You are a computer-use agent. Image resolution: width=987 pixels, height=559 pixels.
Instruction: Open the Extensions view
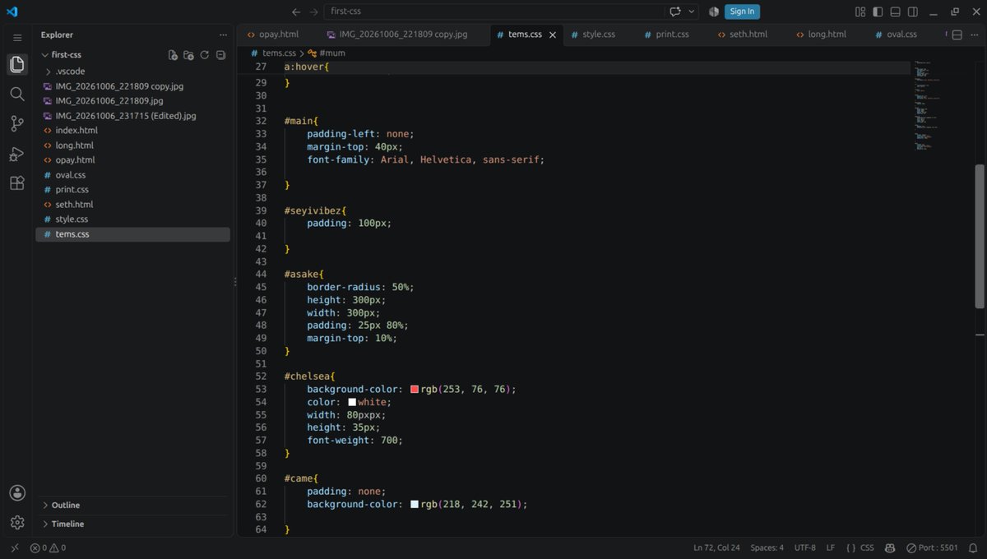pyautogui.click(x=16, y=183)
